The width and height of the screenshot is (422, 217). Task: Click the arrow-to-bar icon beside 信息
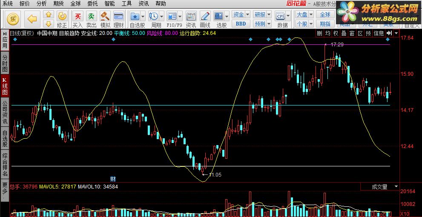point(389,33)
